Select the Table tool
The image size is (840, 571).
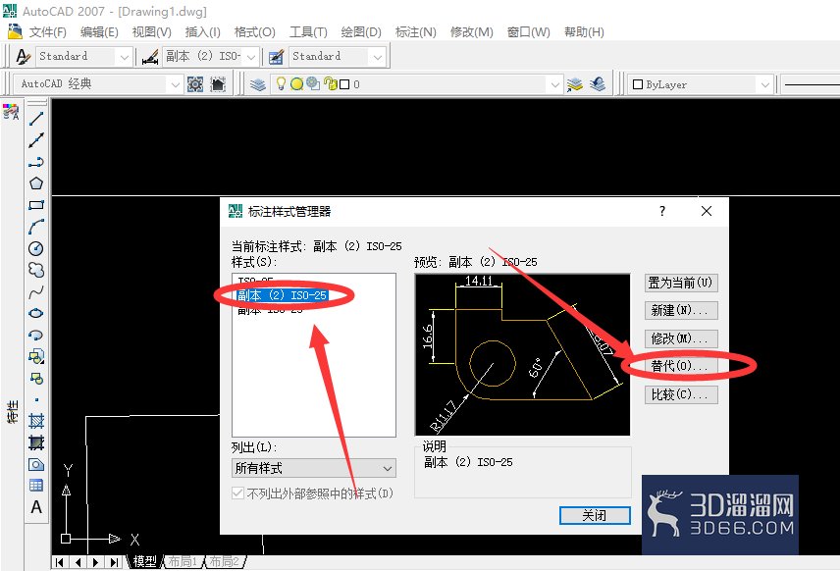pyautogui.click(x=36, y=486)
